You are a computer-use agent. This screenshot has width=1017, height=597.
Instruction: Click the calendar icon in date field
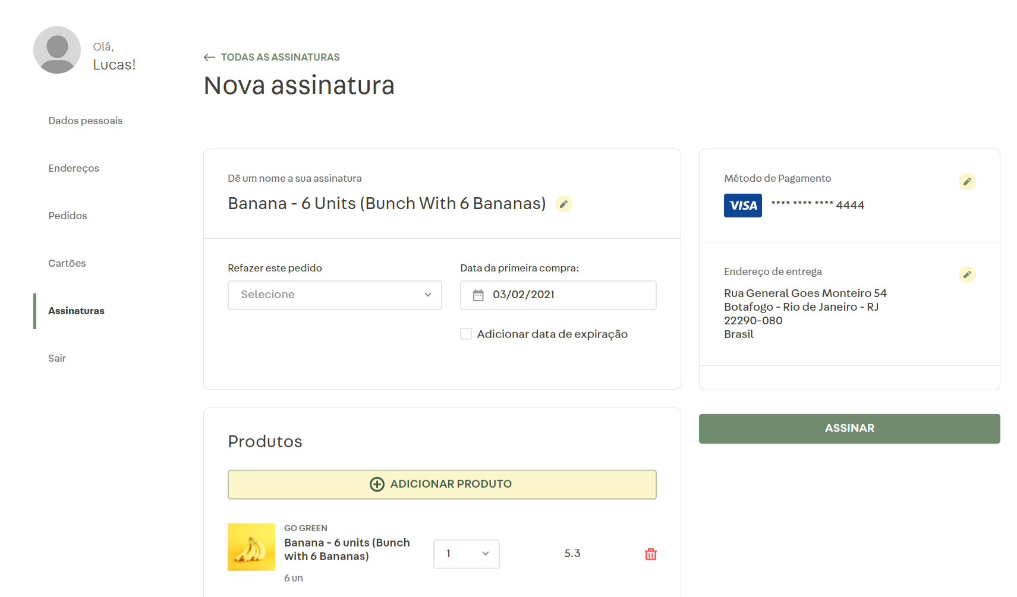pos(478,295)
